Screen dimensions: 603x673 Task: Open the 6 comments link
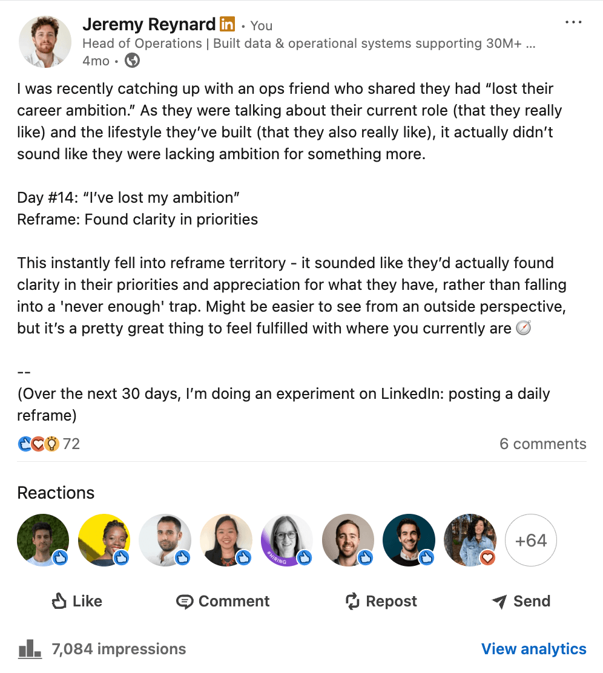[x=542, y=444]
